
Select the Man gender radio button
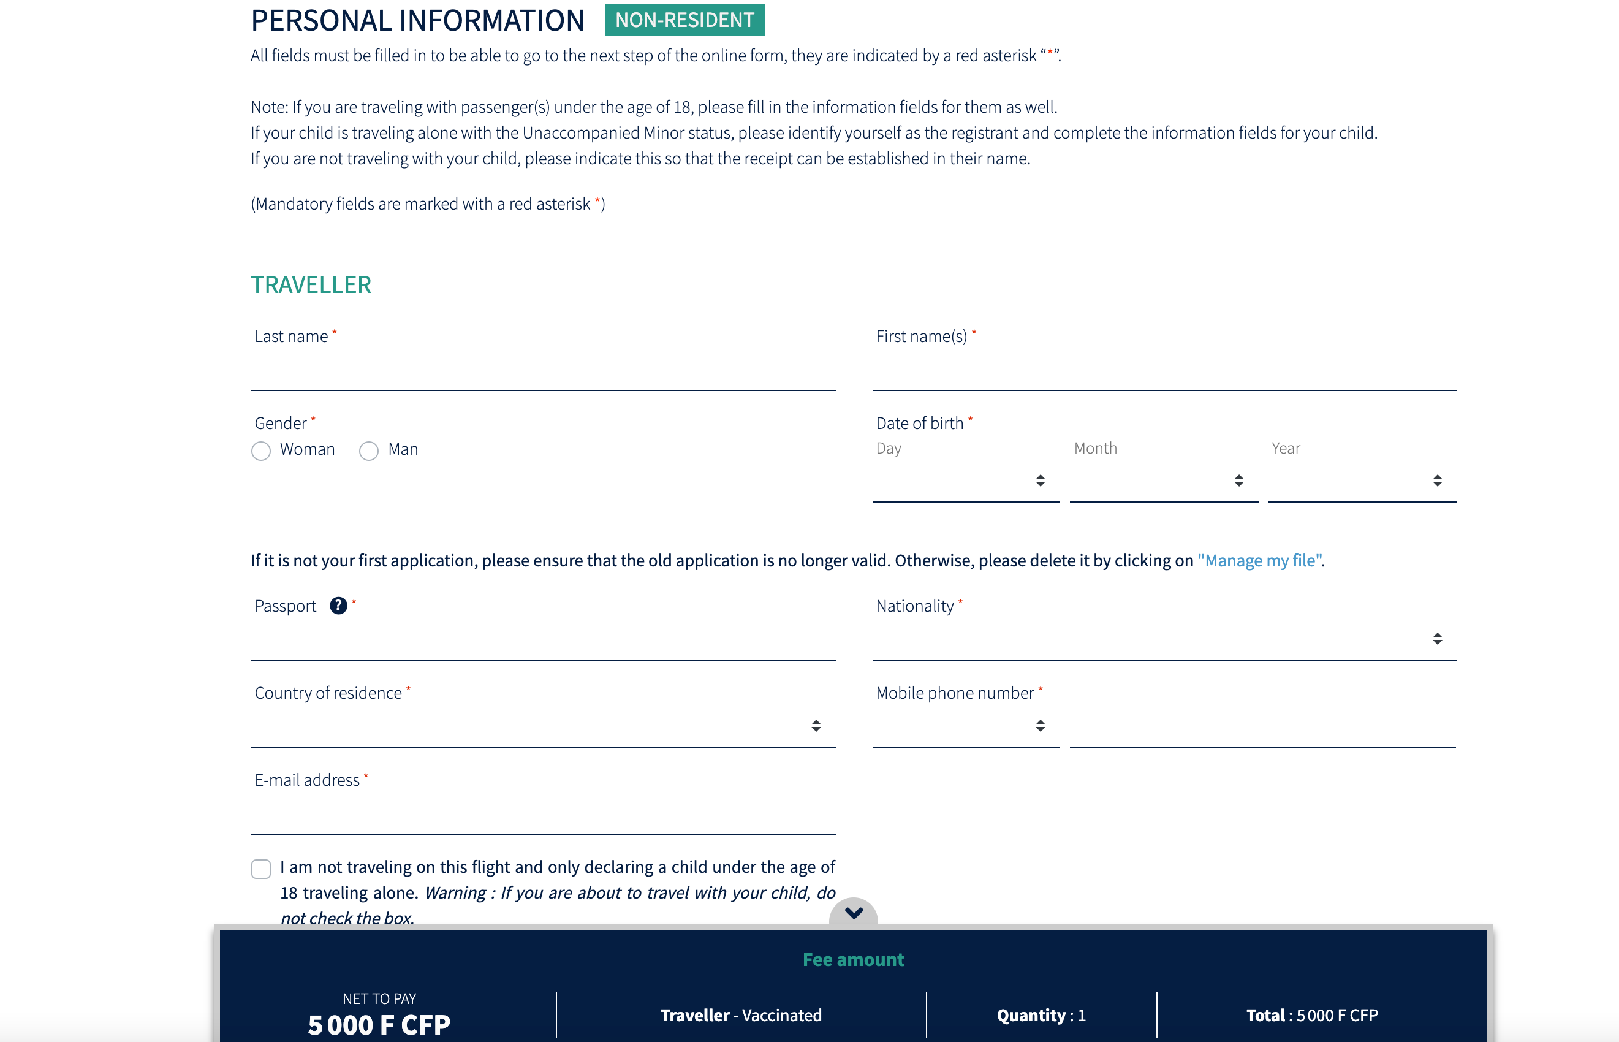368,451
